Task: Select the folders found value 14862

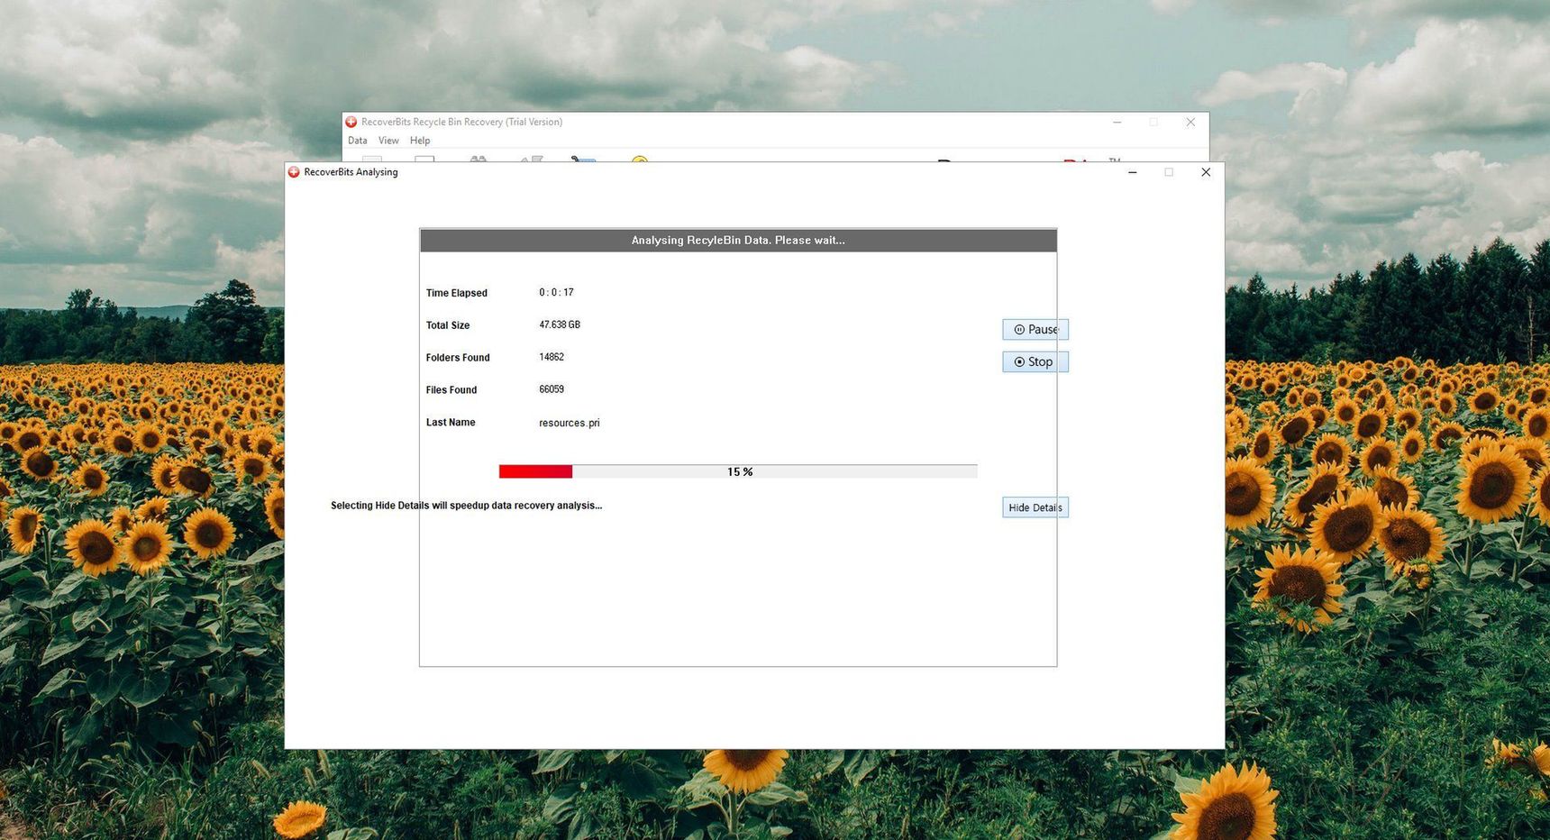Action: pos(552,357)
